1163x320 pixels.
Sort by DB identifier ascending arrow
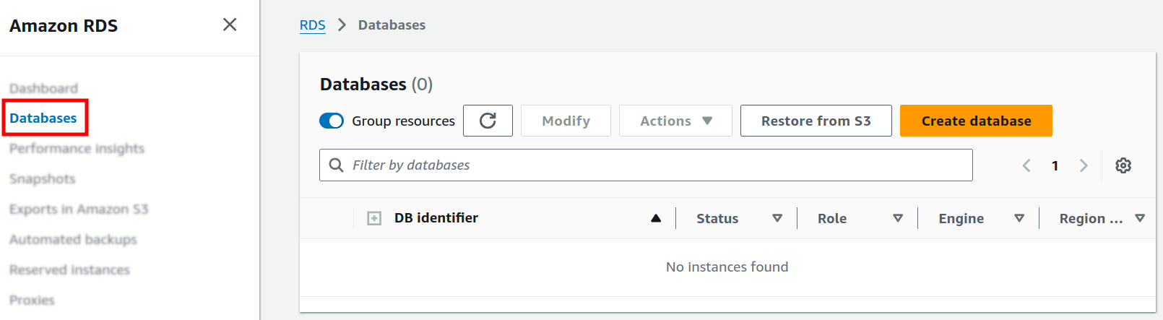[x=655, y=218]
